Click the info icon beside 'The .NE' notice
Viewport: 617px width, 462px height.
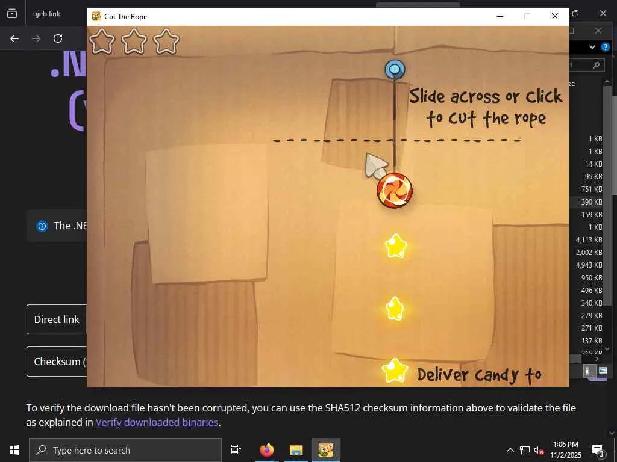(x=42, y=226)
